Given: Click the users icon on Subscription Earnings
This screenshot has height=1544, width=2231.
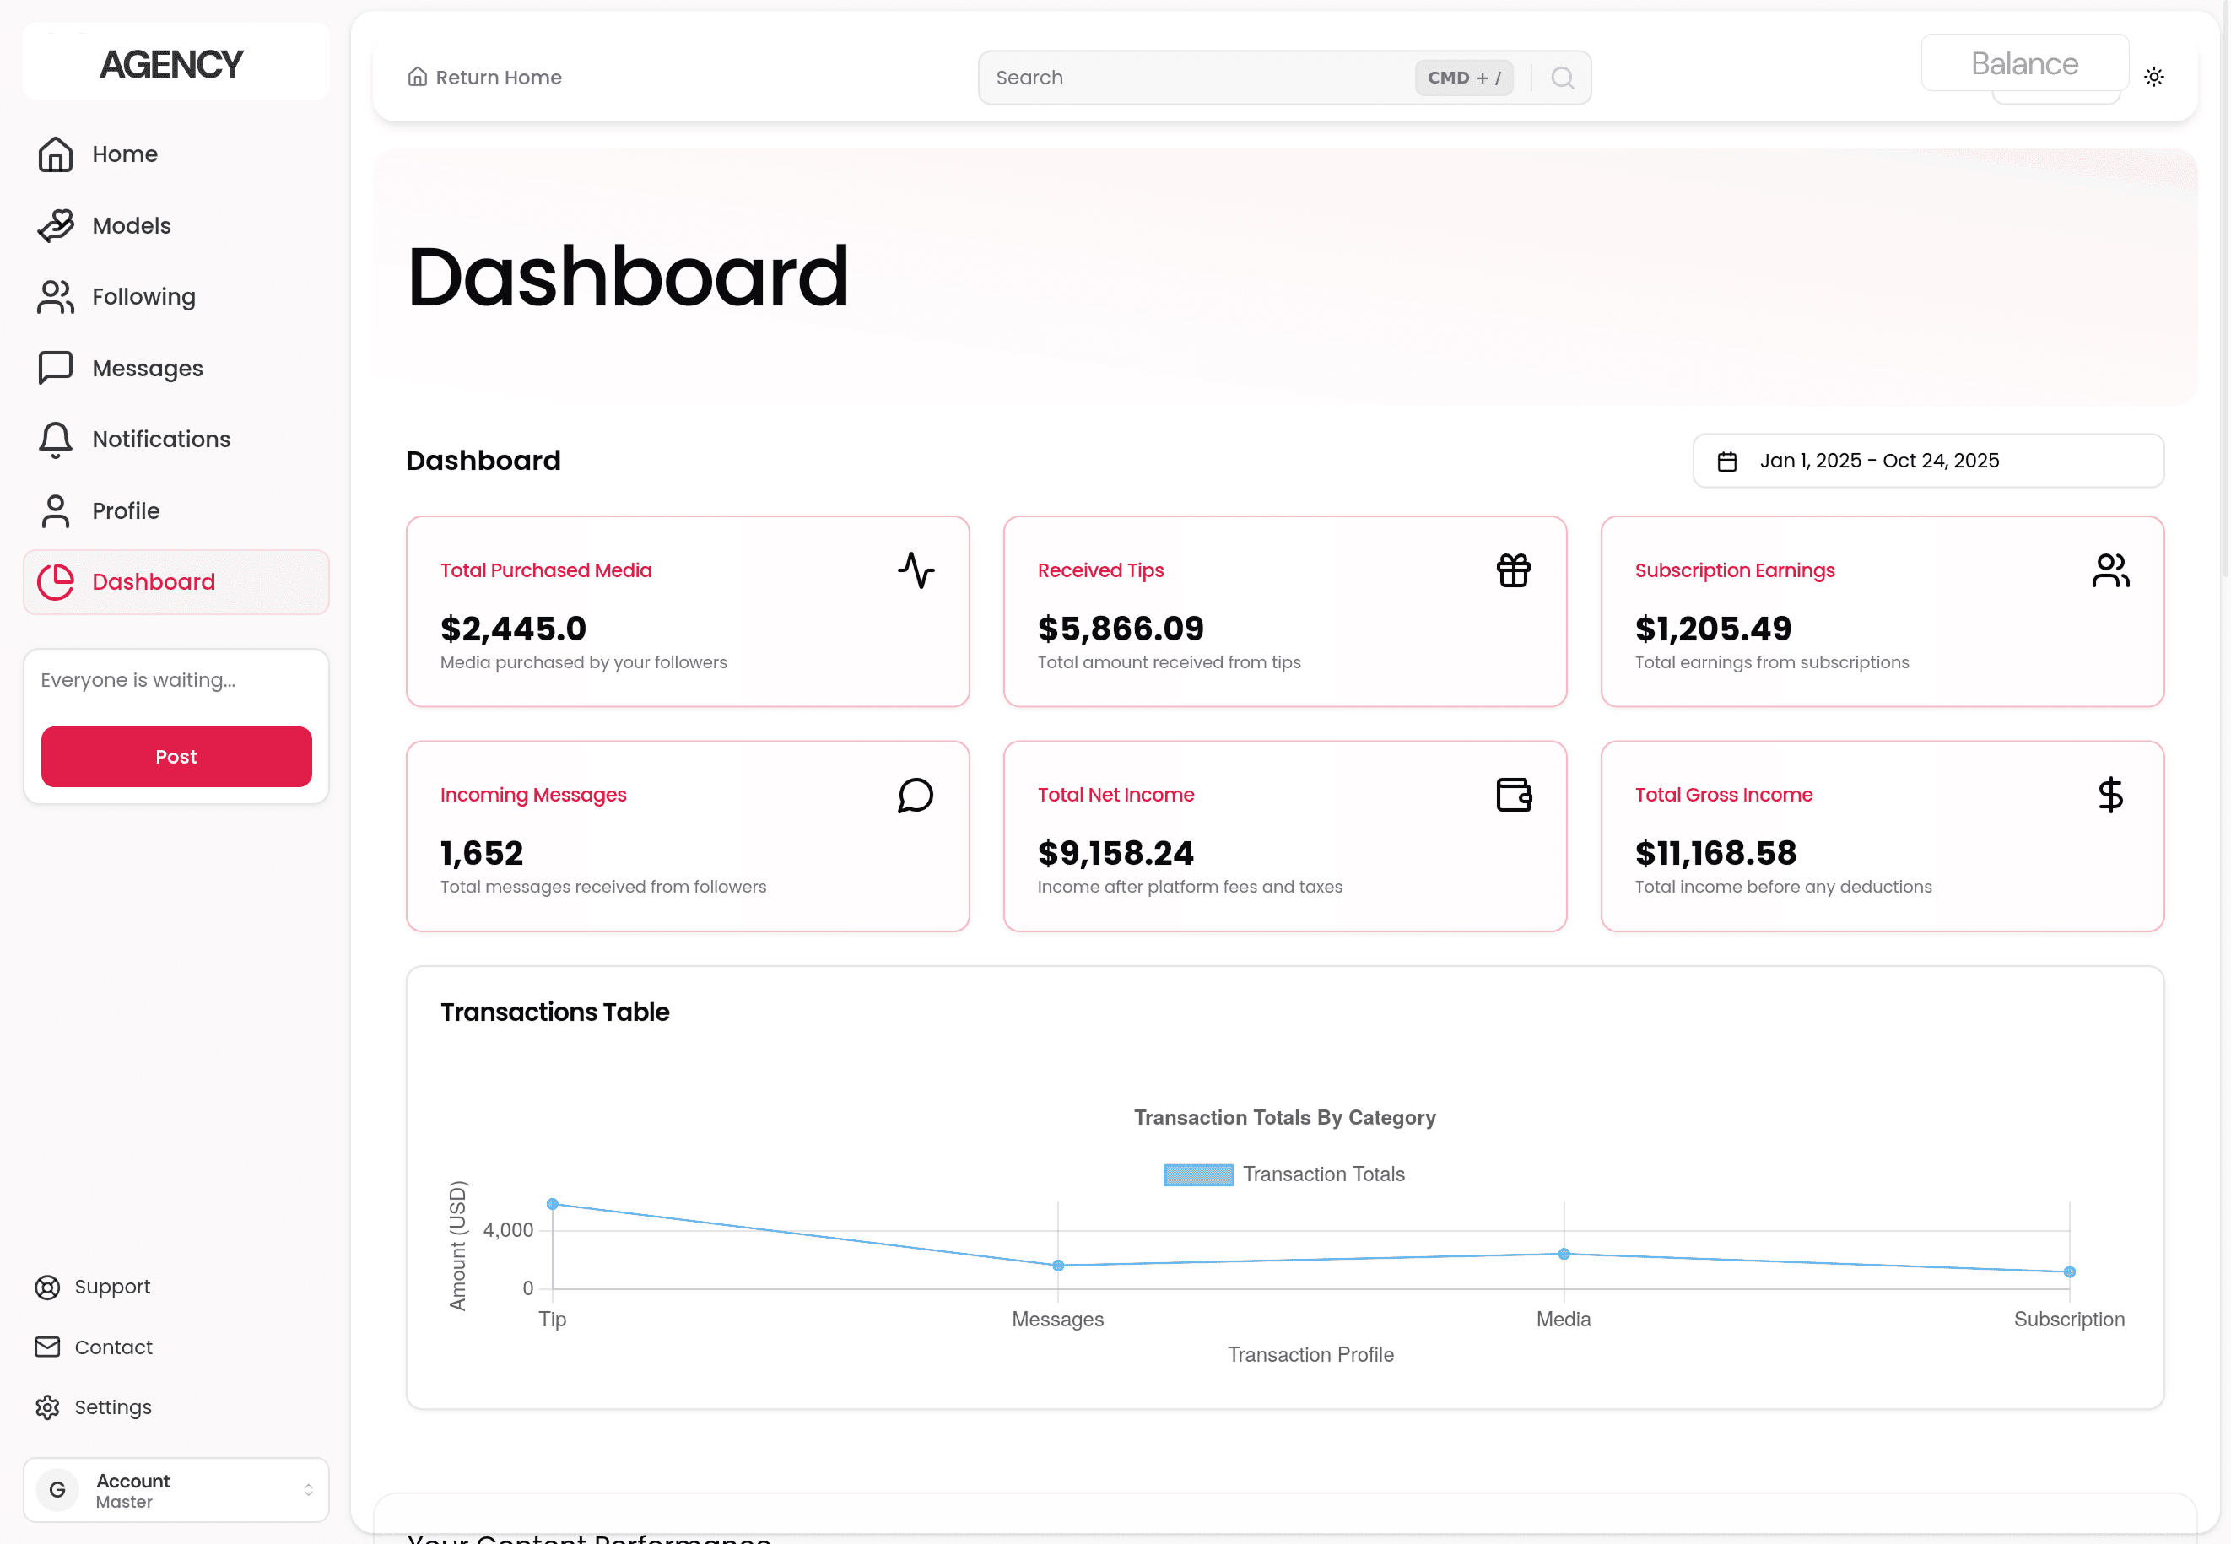Looking at the screenshot, I should coord(2109,571).
